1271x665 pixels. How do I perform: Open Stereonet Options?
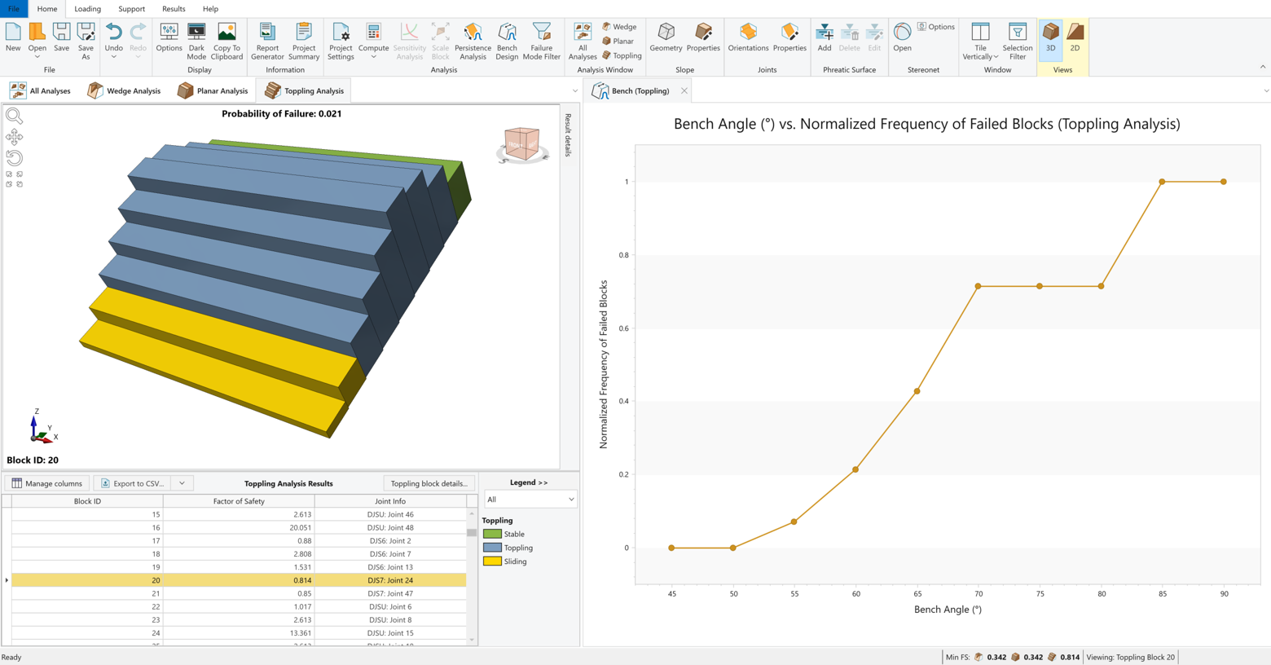(x=936, y=27)
